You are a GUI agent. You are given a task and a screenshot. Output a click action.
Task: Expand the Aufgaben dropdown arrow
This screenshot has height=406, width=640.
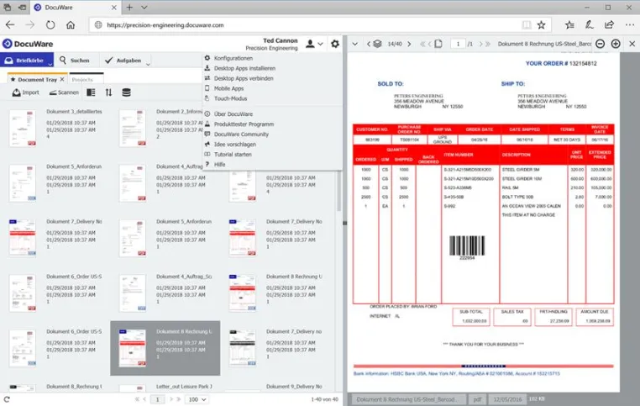(x=148, y=64)
